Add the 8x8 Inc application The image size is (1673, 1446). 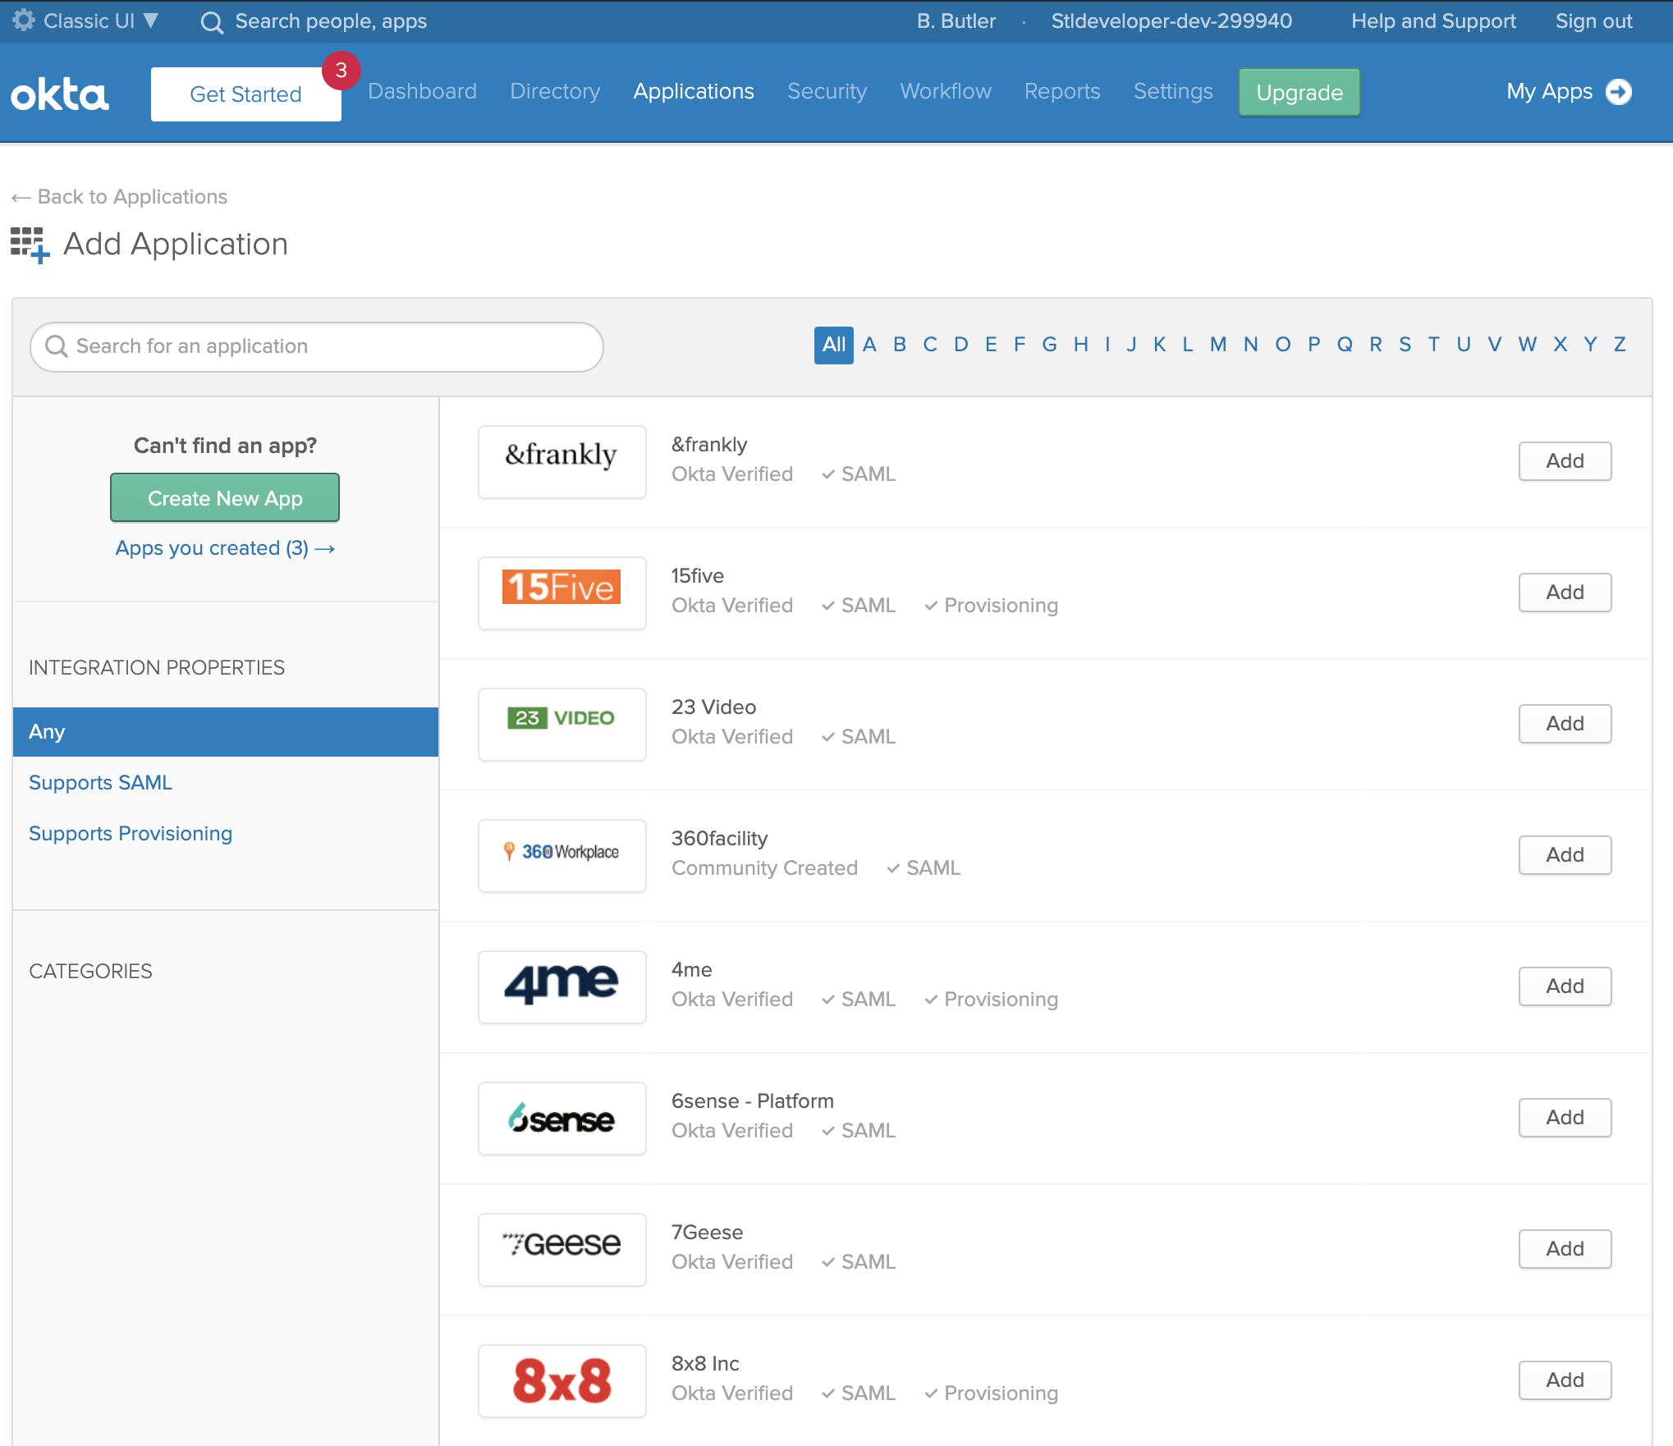coord(1565,1380)
